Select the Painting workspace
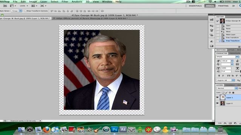Image resolution: width=241 pixels, height=135 pixels. click(223, 6)
